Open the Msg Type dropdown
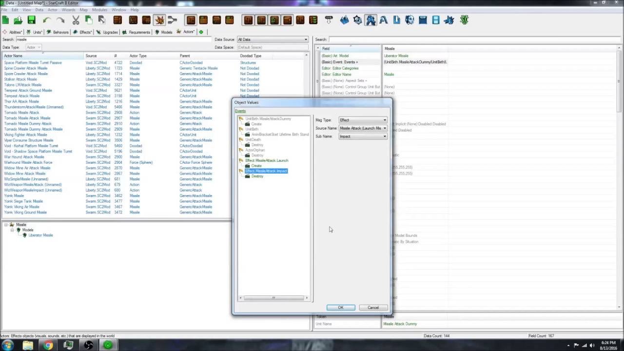The image size is (624, 351). (x=363, y=120)
